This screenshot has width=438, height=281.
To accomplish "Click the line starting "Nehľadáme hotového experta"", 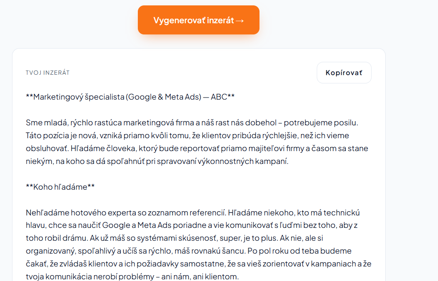I will coord(193,213).
